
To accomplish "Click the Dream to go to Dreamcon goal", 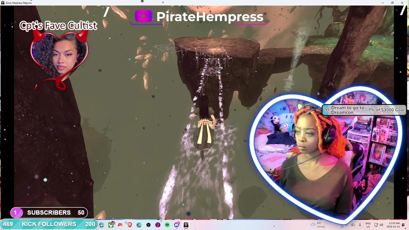I will (348, 110).
